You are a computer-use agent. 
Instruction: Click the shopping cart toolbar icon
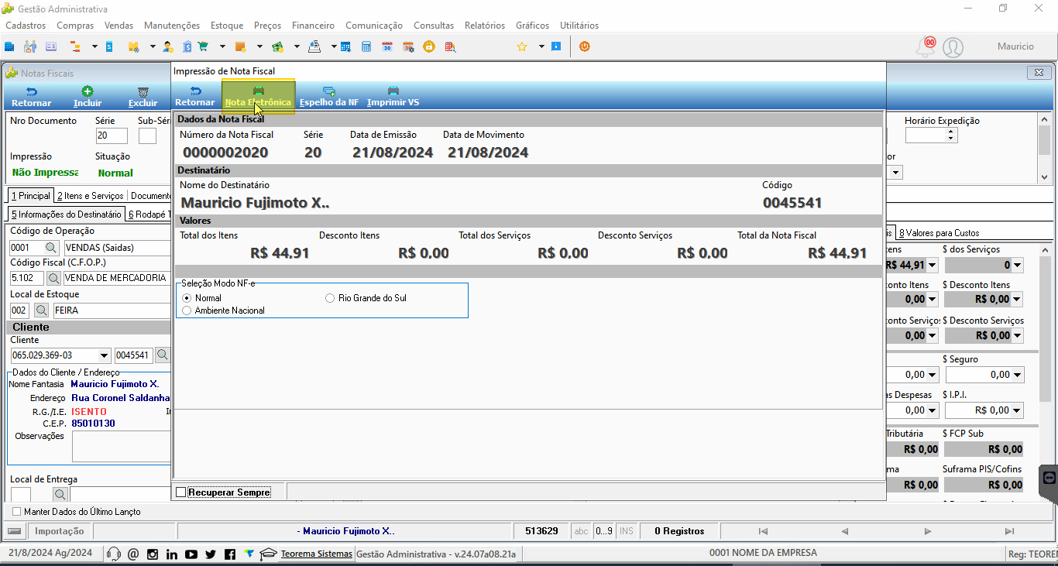coord(204,46)
